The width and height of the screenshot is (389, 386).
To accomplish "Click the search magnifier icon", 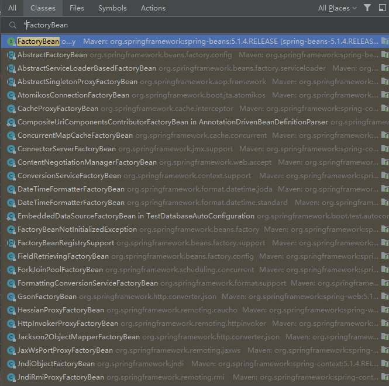I will [13, 25].
